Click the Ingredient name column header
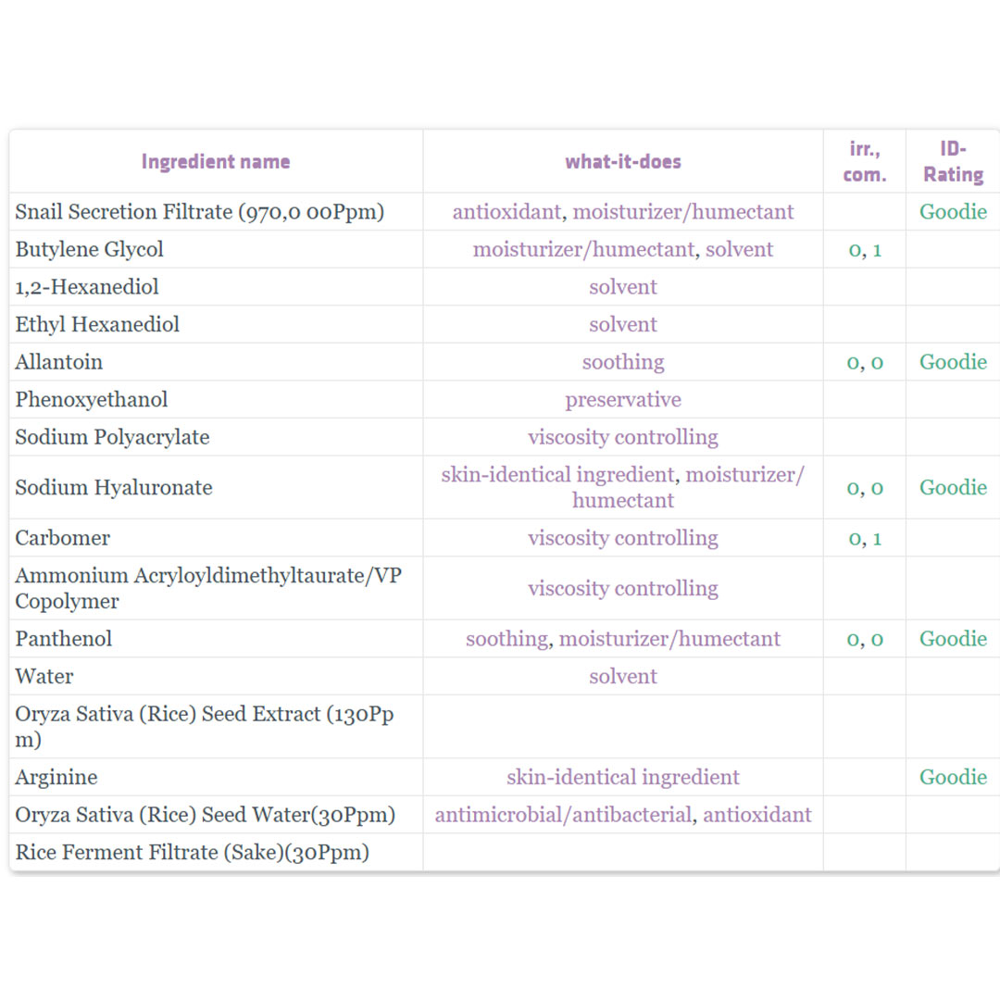Screen dimensions: 1000x1000 coord(216,162)
